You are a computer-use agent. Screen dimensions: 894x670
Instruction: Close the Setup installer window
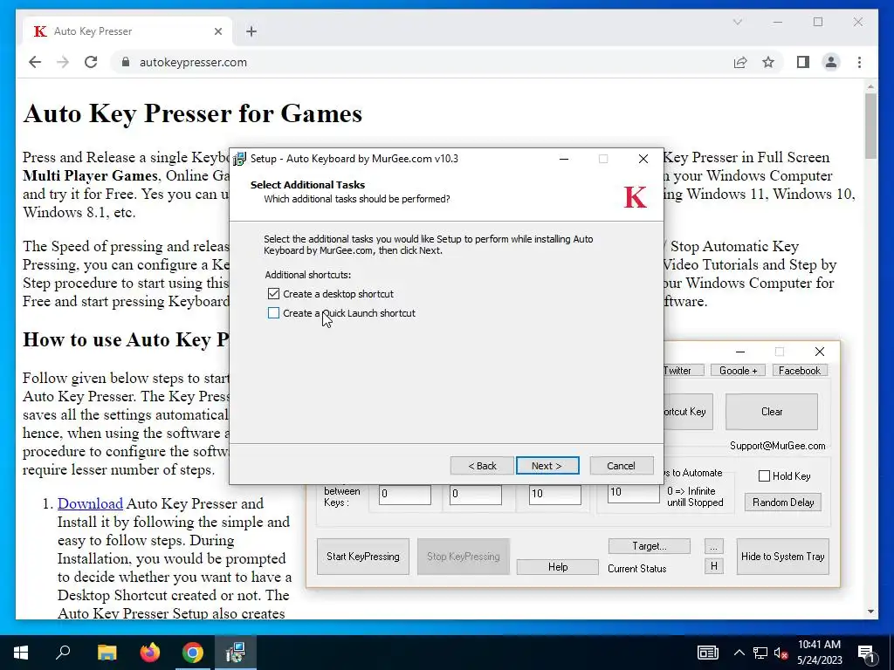[x=643, y=159]
